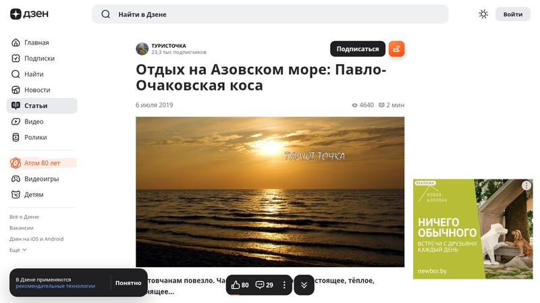This screenshot has height=303, width=540.
Task: Click the Подписаться button
Action: pyautogui.click(x=358, y=49)
